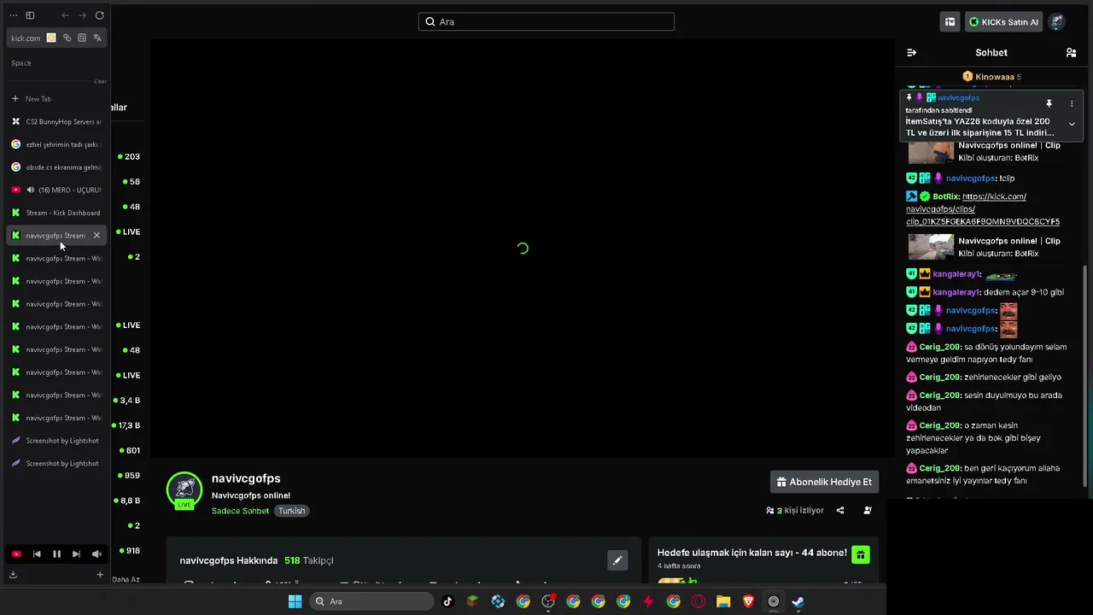Click the Abonelik Hediye Et button
The image size is (1093, 615).
pos(825,482)
